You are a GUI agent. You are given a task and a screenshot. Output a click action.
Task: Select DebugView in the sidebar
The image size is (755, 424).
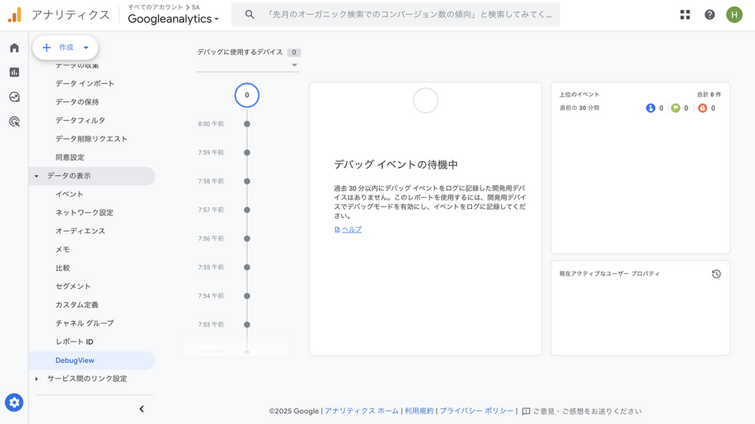coord(75,360)
